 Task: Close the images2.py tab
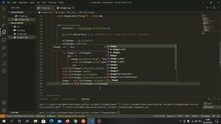click(73, 8)
